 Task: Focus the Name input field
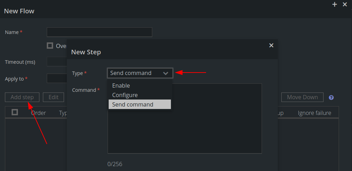click(x=100, y=32)
